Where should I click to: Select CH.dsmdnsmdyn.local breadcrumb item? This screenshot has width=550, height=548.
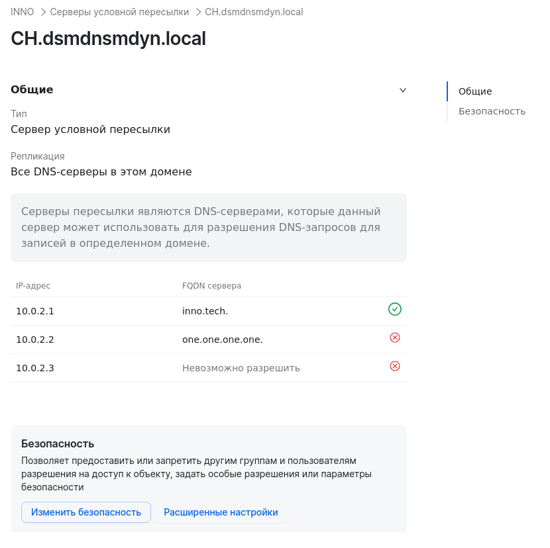pos(254,12)
